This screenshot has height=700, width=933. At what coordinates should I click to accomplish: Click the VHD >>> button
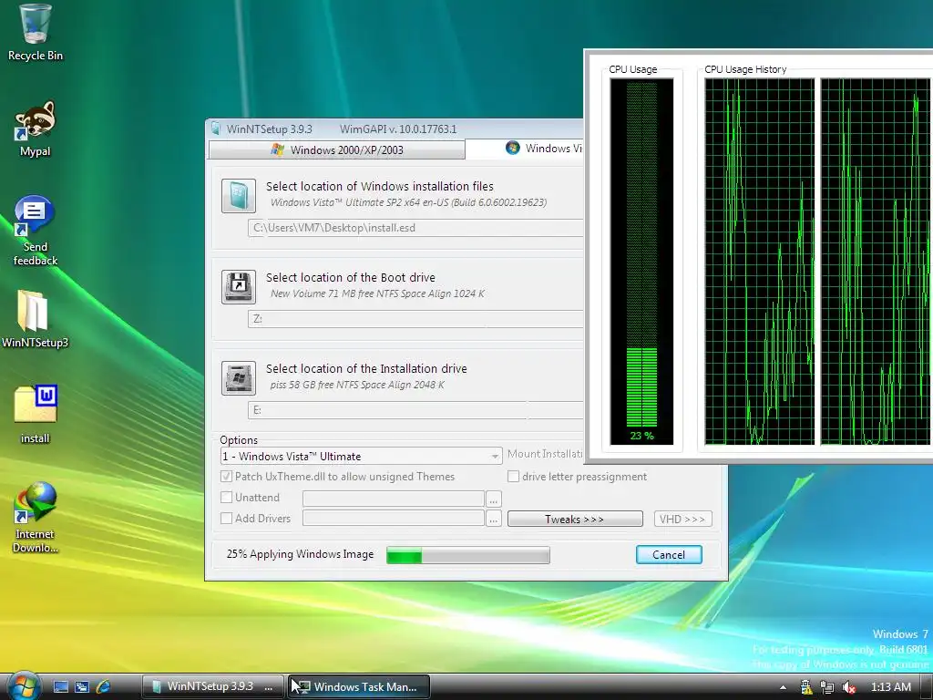tap(682, 519)
